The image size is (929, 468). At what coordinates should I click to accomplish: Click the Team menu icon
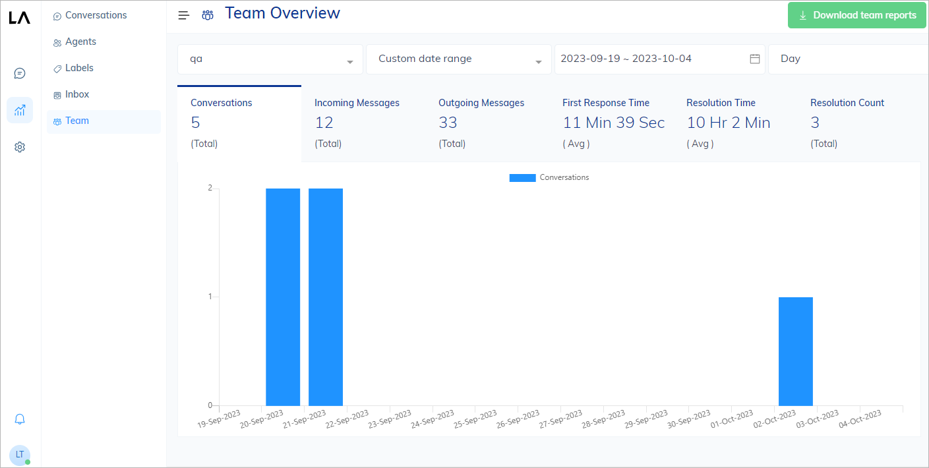pos(57,121)
